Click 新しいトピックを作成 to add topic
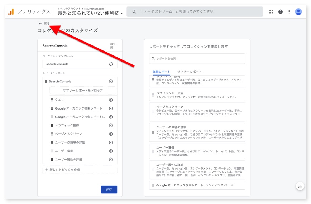Screen dimensions: 311x204 (80, 170)
